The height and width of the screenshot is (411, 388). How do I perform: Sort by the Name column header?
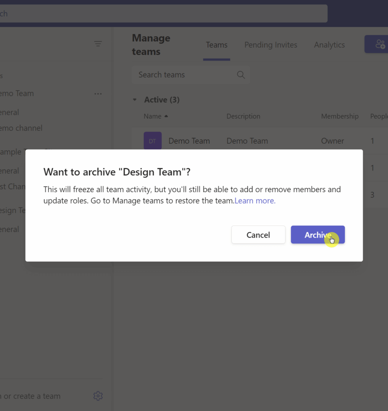click(x=155, y=116)
